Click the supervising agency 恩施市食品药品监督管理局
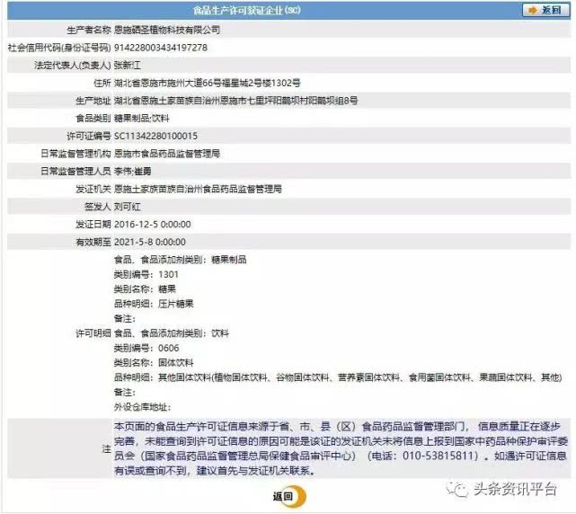Viewport: 576px width, 514px height. 166,153
